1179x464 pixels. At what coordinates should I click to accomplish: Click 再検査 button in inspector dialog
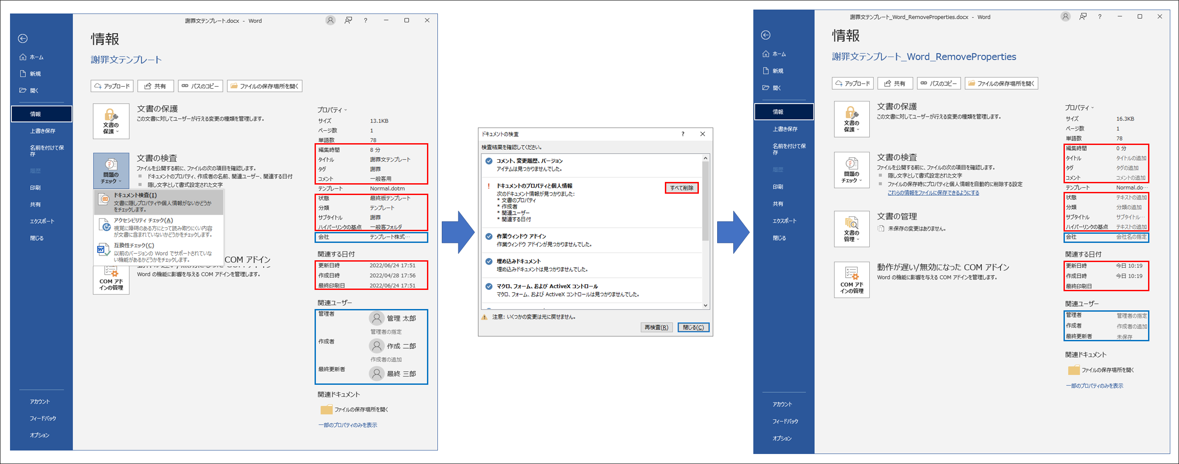(x=656, y=327)
